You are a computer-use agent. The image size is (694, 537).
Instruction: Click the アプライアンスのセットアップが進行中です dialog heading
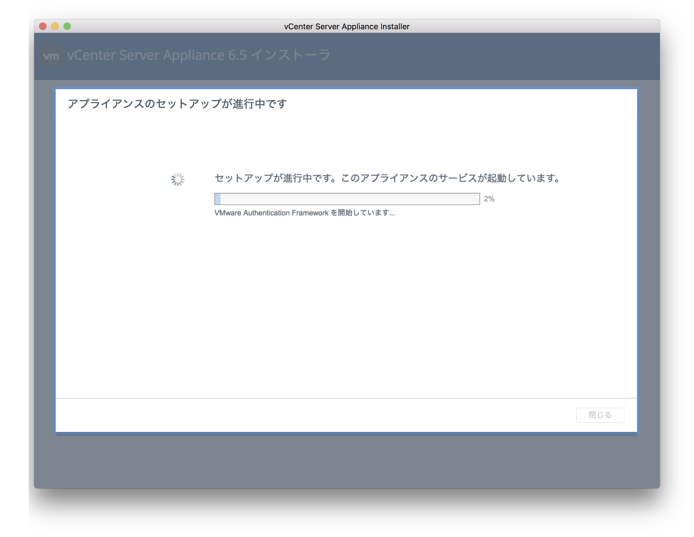(x=177, y=104)
